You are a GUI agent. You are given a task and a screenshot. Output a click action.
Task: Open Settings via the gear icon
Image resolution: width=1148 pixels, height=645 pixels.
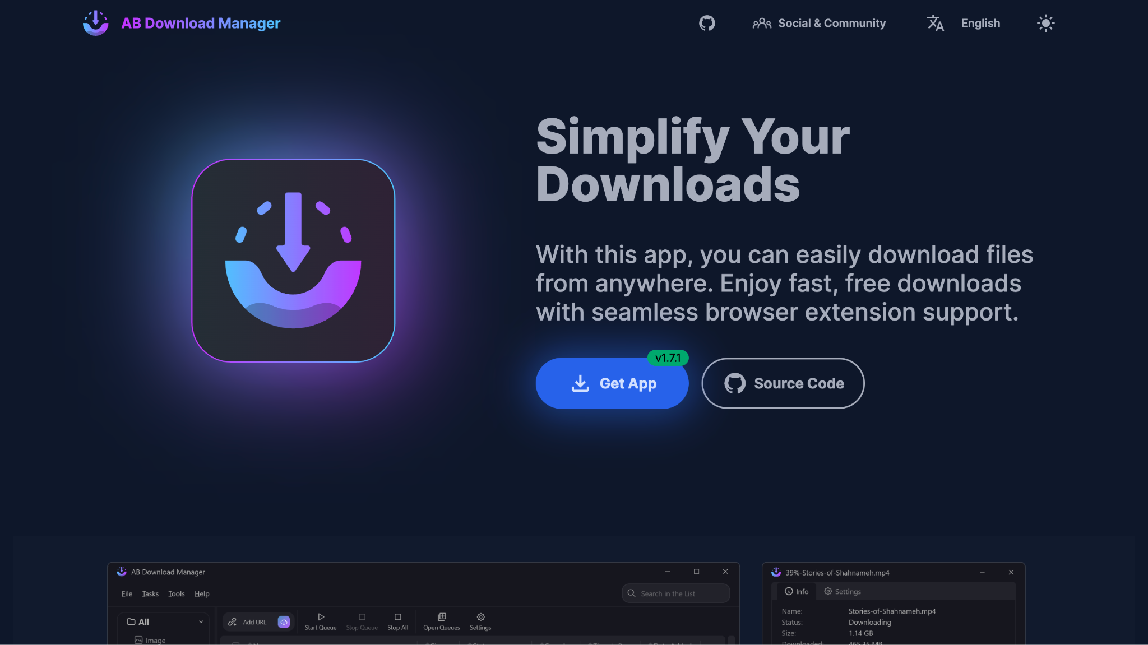tap(480, 616)
